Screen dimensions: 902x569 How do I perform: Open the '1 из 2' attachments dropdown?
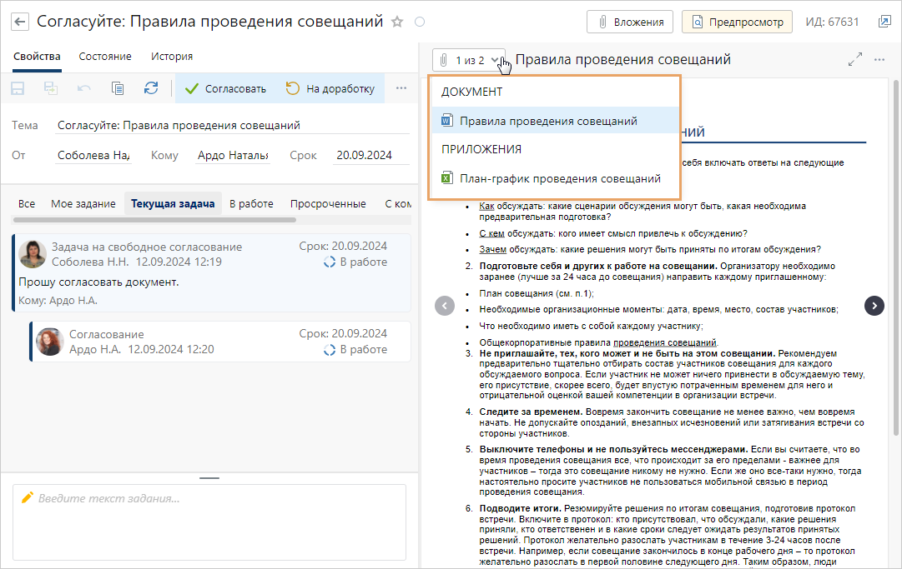point(469,60)
